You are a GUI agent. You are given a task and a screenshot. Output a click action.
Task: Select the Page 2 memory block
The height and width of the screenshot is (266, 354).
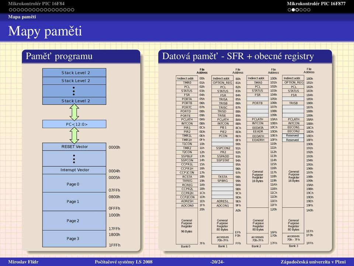(74, 221)
